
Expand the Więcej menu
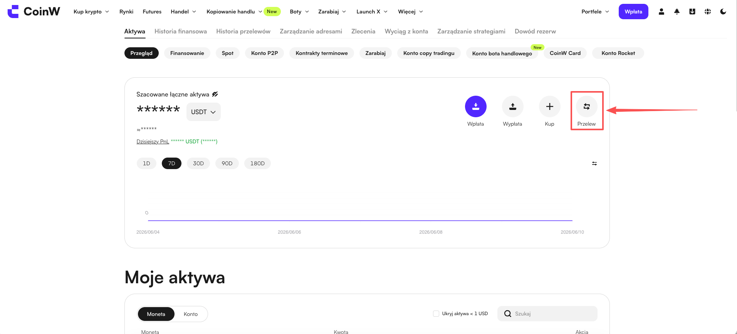[x=410, y=12]
